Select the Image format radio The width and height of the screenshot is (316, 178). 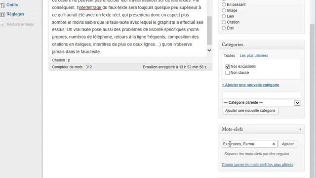pos(224,10)
